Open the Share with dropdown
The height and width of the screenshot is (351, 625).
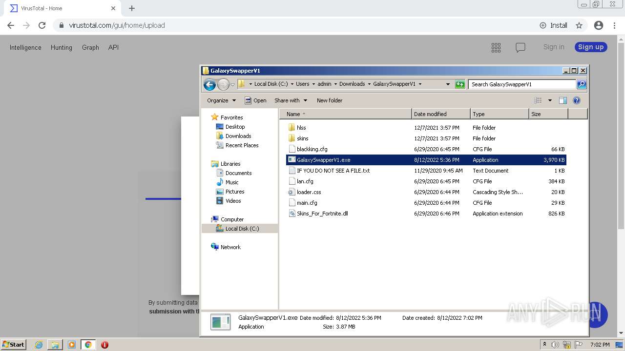pos(291,100)
